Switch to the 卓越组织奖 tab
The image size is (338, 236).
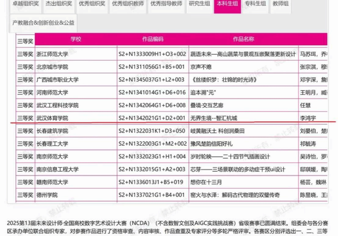click(x=26, y=4)
